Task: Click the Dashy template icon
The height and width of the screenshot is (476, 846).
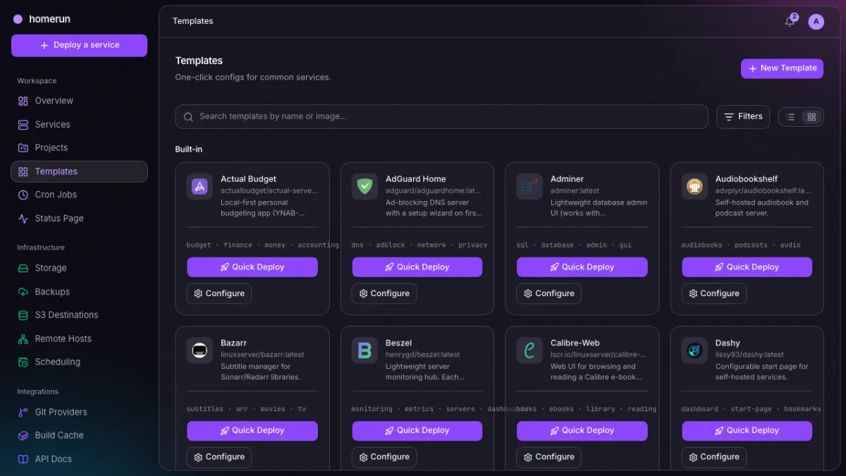Action: [694, 350]
